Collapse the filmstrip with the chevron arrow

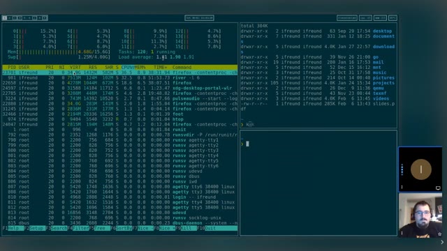[442, 242]
